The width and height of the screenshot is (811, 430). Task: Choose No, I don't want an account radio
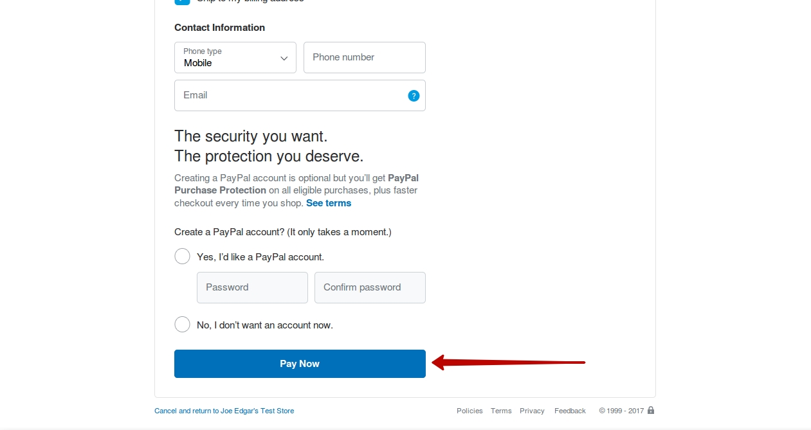[182, 325]
